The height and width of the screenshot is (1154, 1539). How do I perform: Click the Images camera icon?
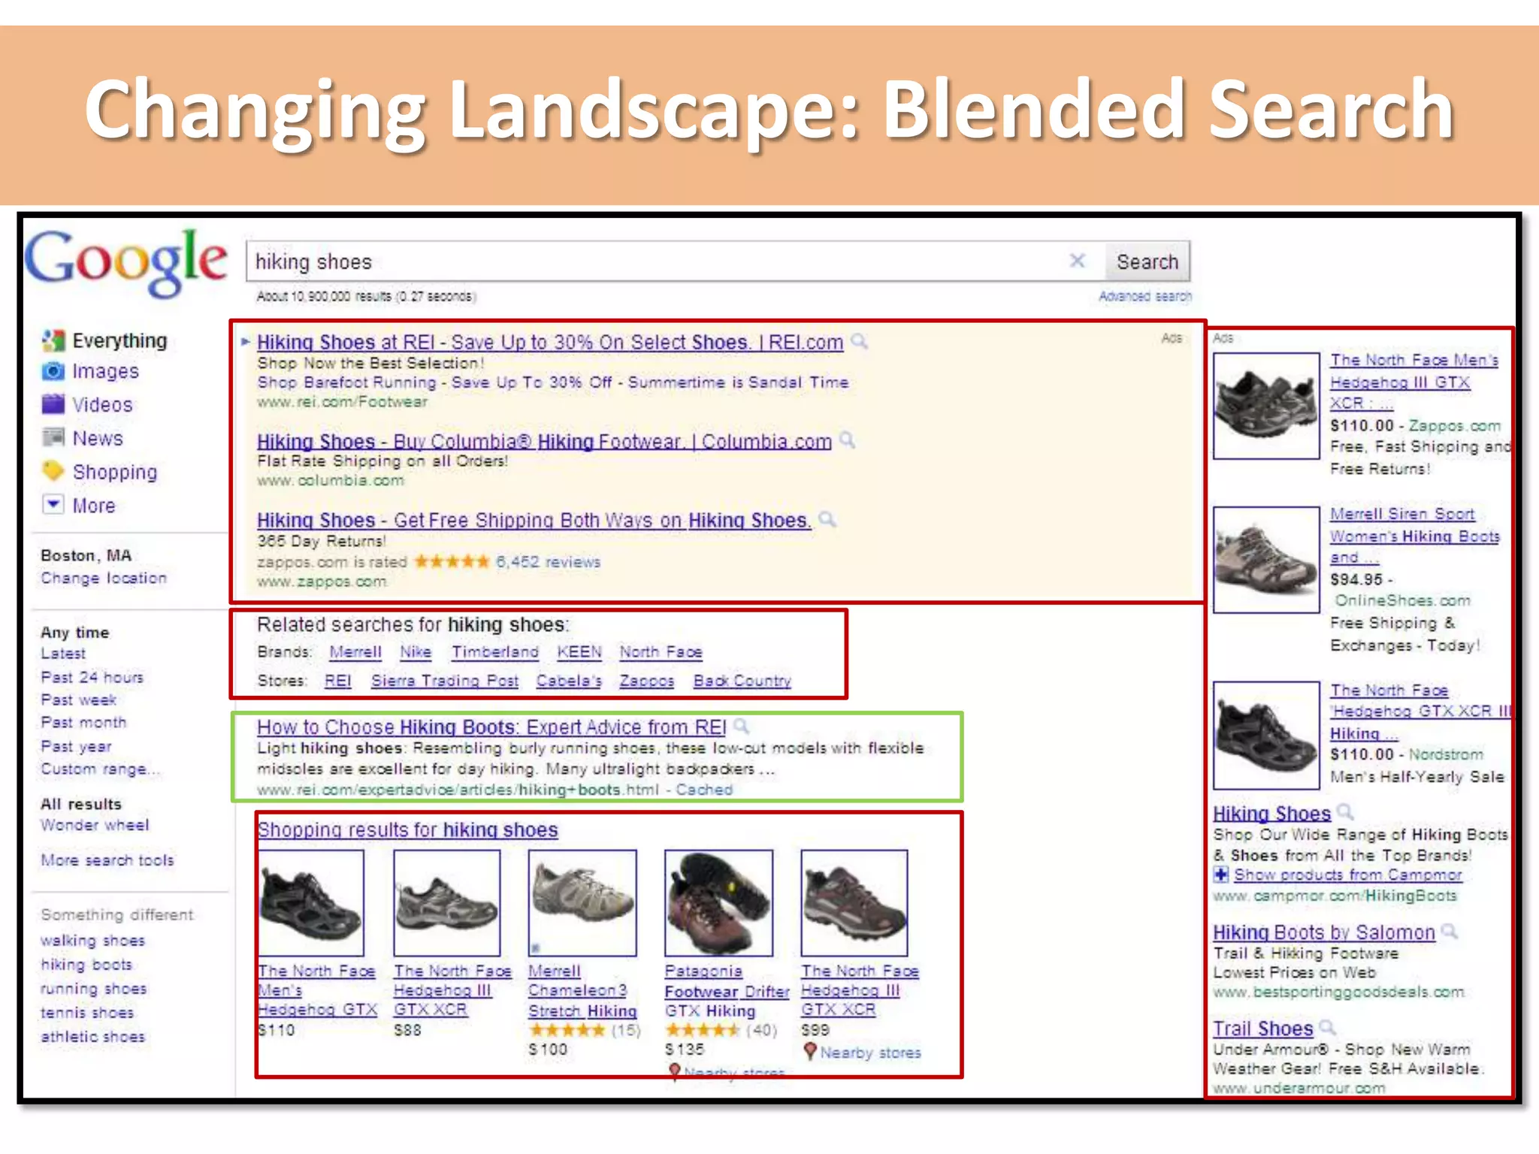point(53,371)
